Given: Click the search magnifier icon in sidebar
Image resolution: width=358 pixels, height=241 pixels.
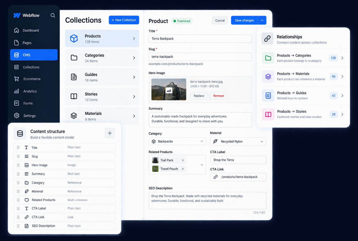Looking at the screenshot, I should [x=53, y=15].
